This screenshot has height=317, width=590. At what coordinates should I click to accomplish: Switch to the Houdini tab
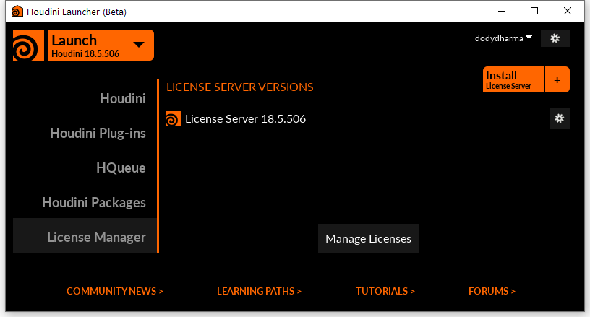click(122, 98)
